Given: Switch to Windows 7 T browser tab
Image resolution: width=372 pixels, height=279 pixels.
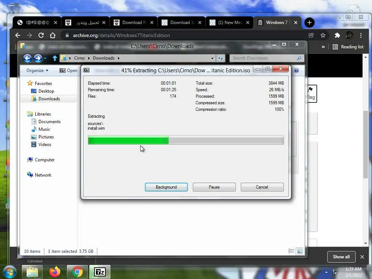Looking at the screenshot, I should click(277, 23).
